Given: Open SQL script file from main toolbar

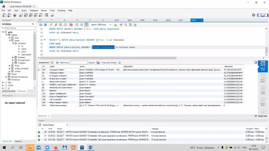Looking at the screenshot, I should (9, 15).
